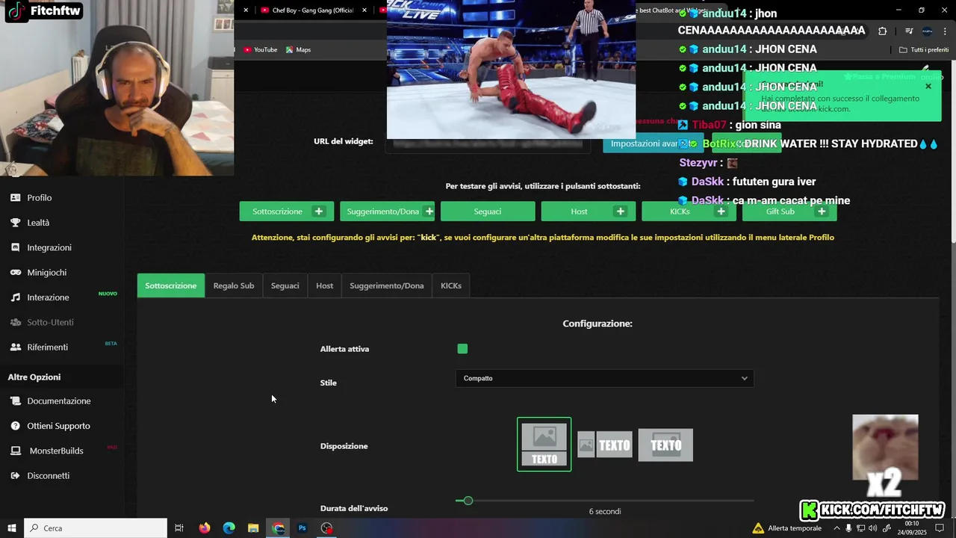The height and width of the screenshot is (538, 956).
Task: Open Tutti i preferiti bookmarks folder
Action: [923, 50]
